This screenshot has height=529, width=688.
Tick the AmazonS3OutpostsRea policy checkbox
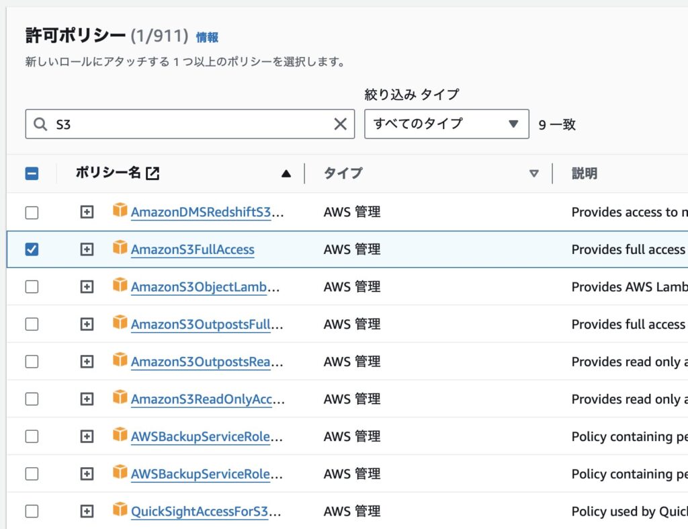coord(32,362)
